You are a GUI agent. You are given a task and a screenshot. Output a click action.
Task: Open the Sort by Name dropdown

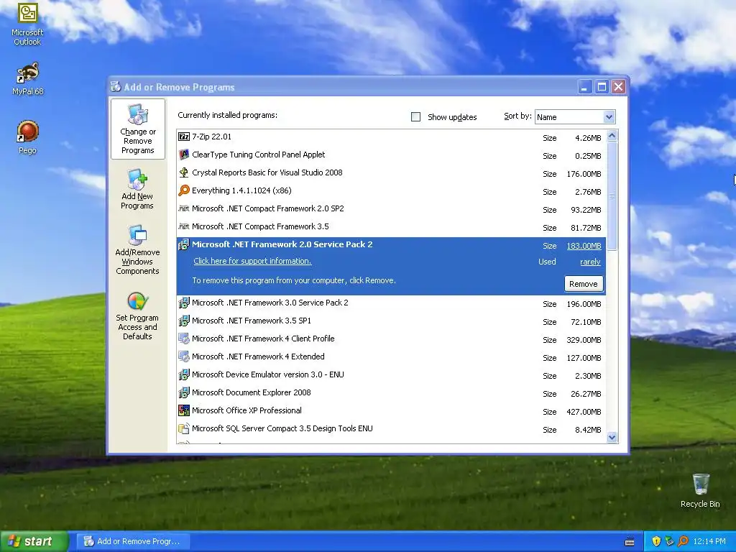(x=609, y=117)
